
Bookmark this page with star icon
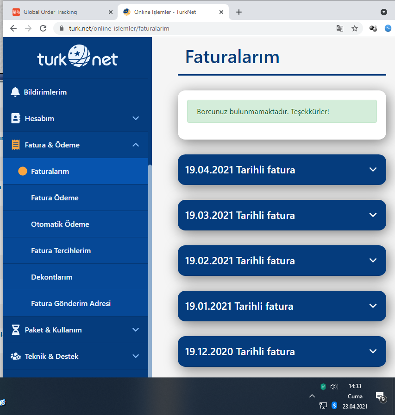[355, 28]
